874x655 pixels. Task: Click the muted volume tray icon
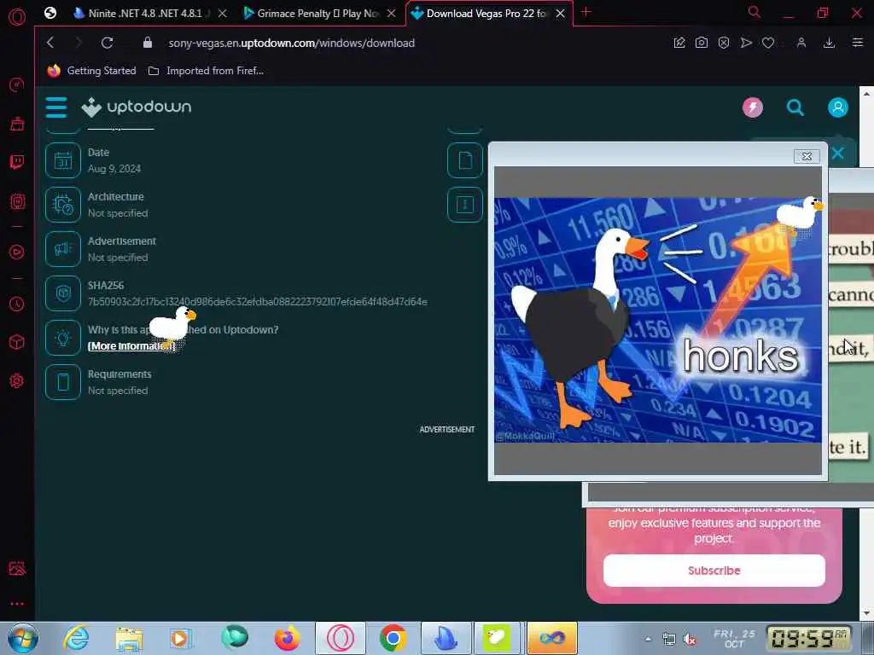pos(690,640)
